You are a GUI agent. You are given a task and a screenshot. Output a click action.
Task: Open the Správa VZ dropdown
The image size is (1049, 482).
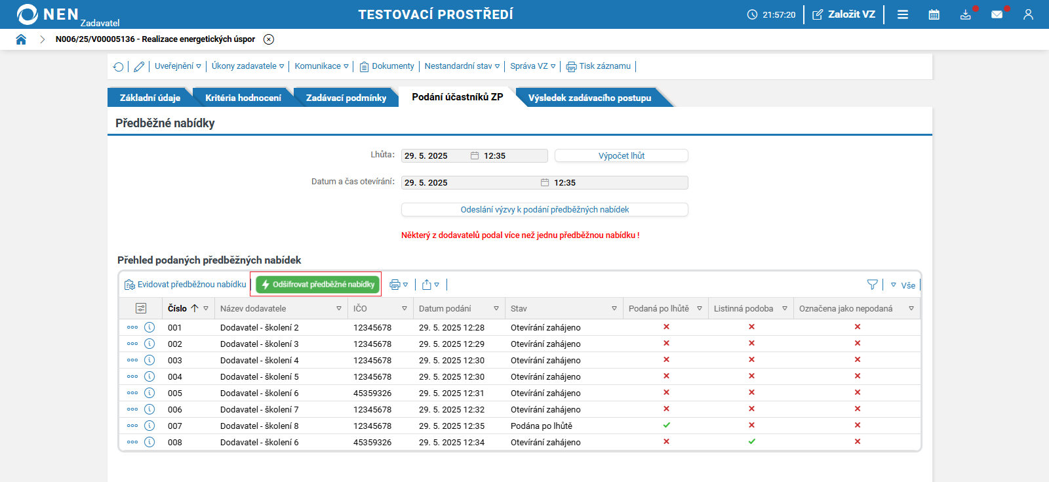(533, 66)
